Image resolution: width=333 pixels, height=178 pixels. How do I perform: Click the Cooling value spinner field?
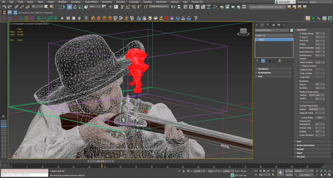[319, 44]
